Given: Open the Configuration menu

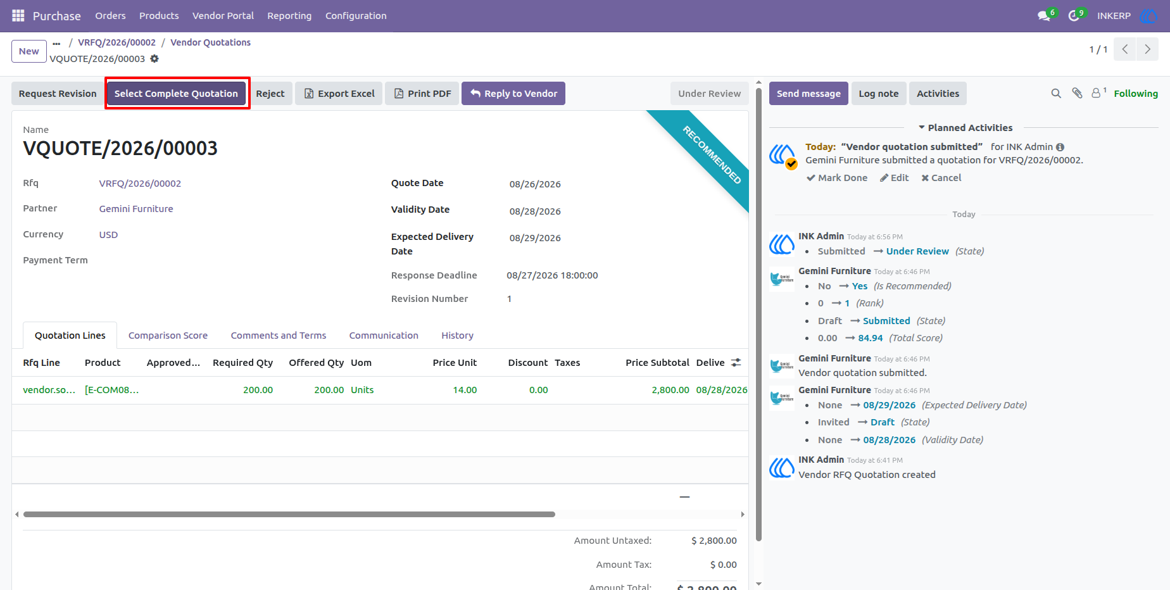Looking at the screenshot, I should pos(356,16).
